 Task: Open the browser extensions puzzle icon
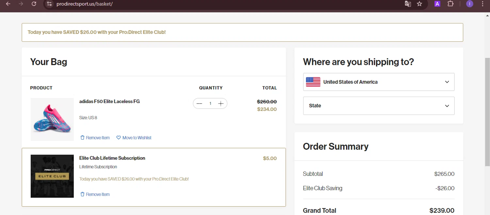(x=450, y=4)
